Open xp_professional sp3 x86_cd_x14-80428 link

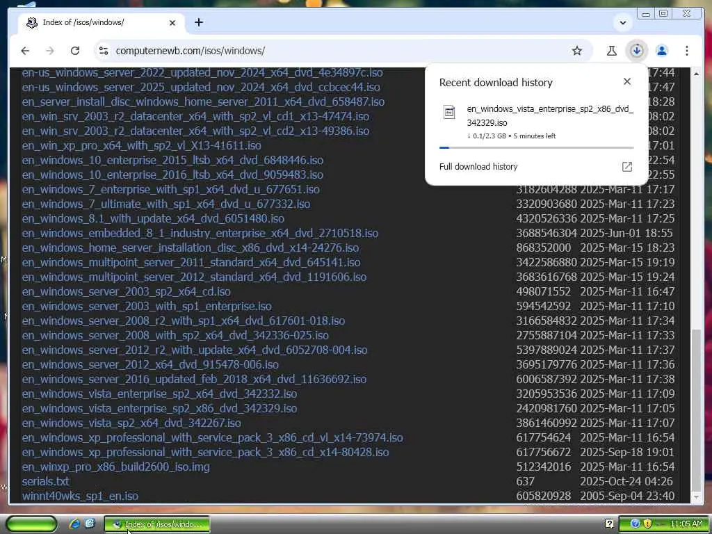205,452
